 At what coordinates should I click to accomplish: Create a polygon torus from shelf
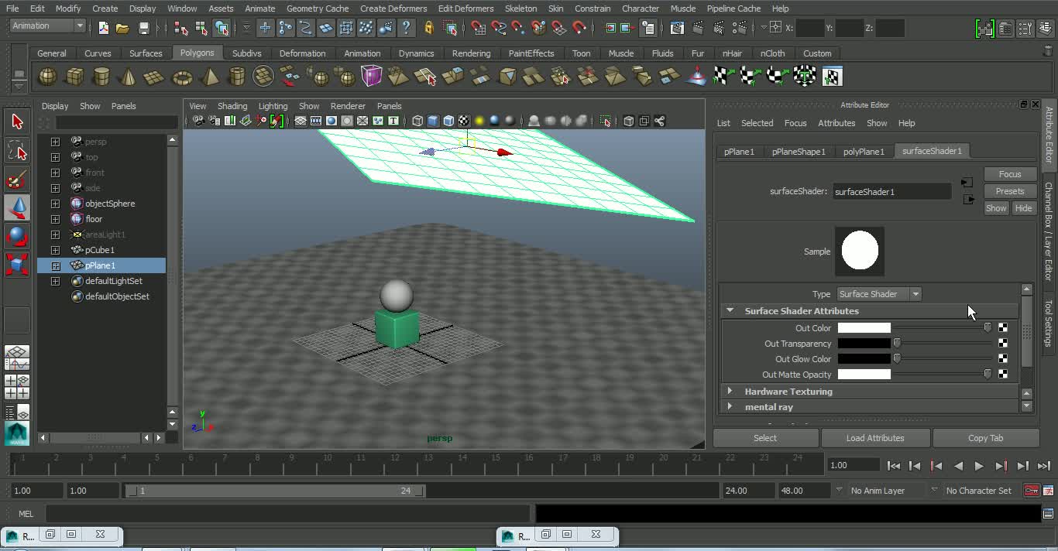[x=182, y=77]
